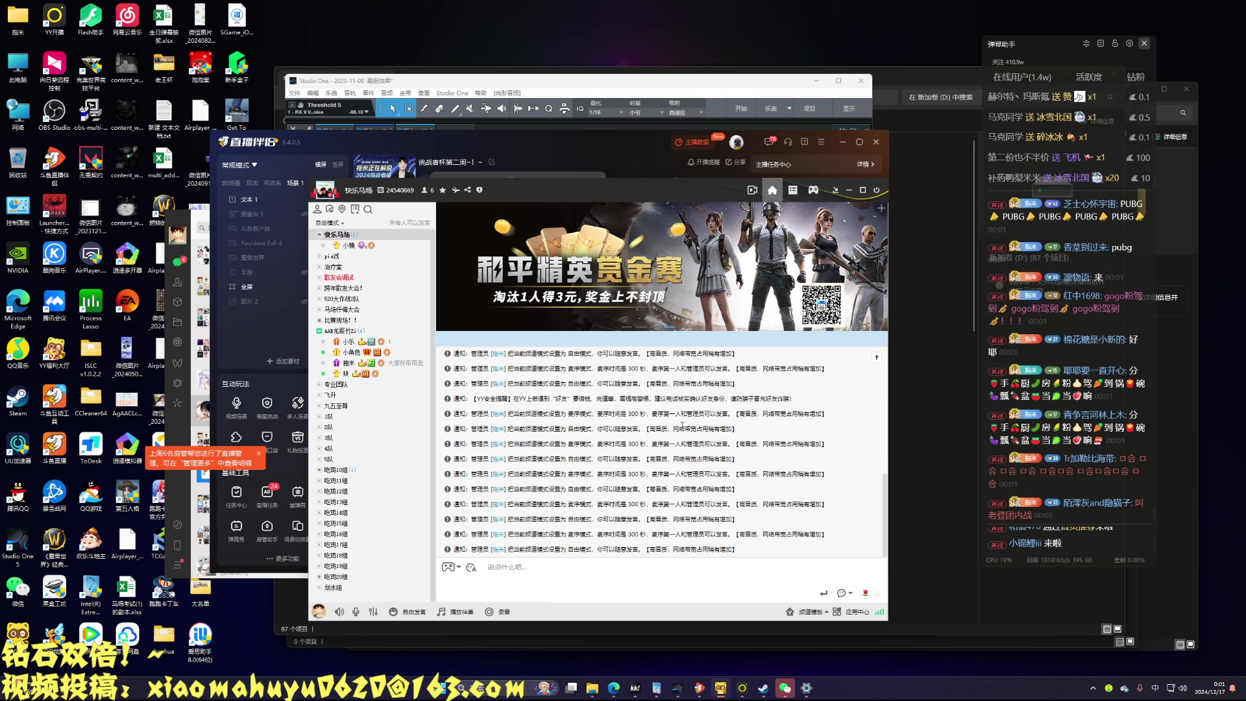The image size is (1246, 701).
Task: Open the messages icon with 78 badge
Action: [x=770, y=141]
